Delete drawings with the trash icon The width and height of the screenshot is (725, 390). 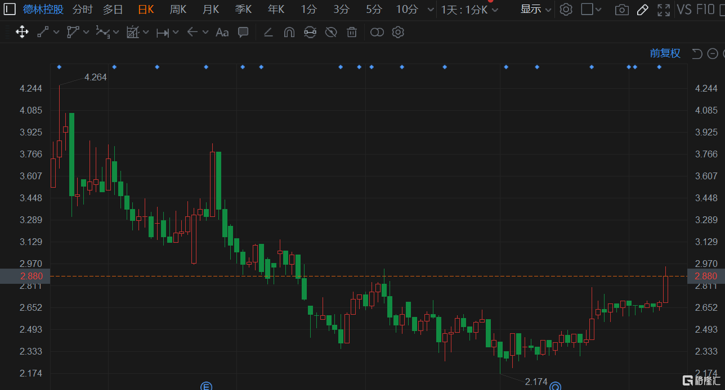pos(352,32)
